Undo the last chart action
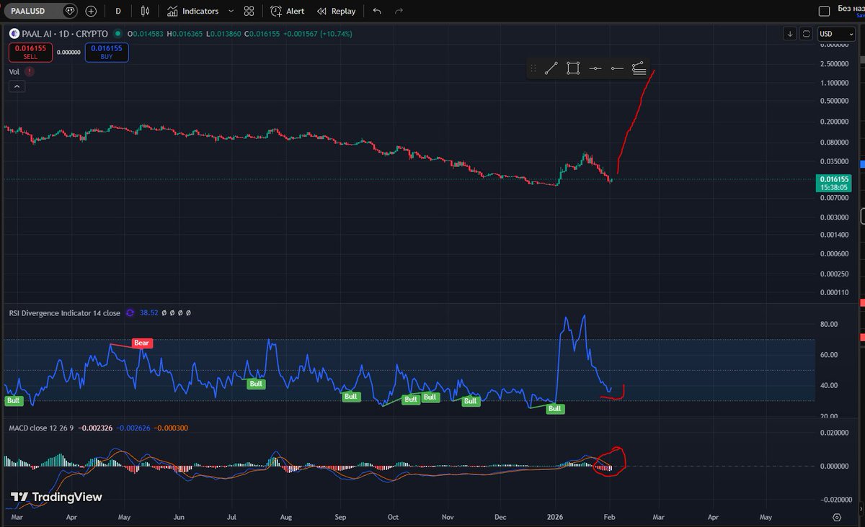The width and height of the screenshot is (865, 527). pyautogui.click(x=377, y=11)
